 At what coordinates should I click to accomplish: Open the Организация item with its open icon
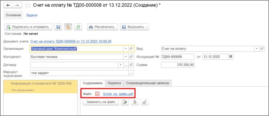point(131,49)
